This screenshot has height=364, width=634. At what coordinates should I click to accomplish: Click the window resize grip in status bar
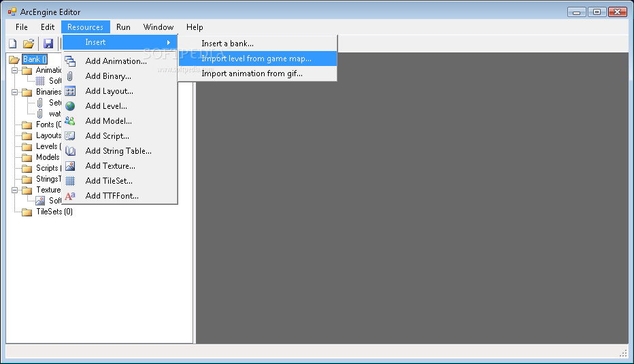[623, 353]
